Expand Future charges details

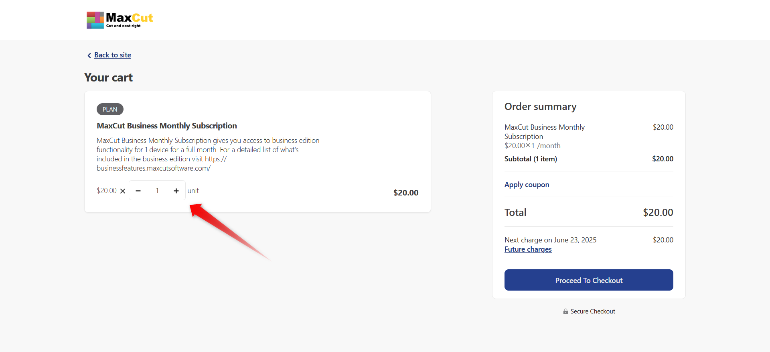(528, 249)
